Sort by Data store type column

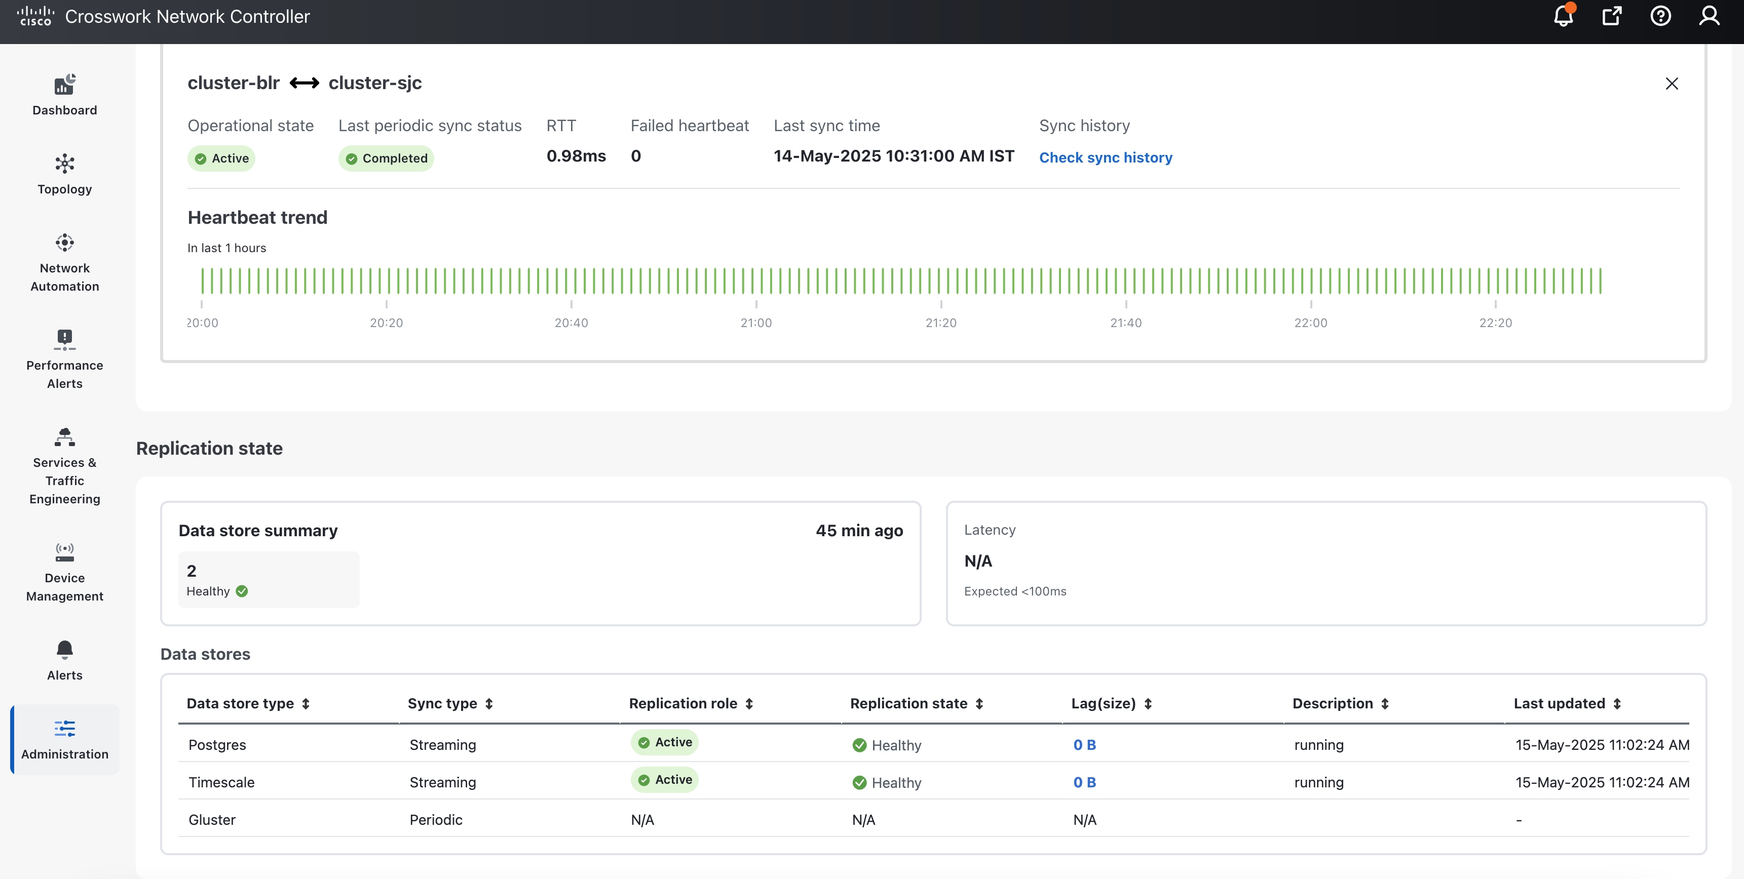[x=248, y=704]
